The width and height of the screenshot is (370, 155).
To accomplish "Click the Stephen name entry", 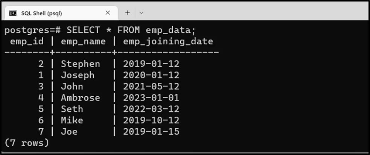I will click(x=80, y=64).
